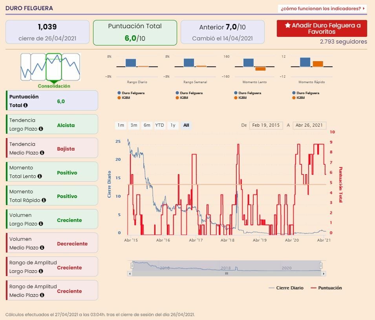Toggle IGBM legend under Rango Diario
Image resolution: width=375 pixels, height=320 pixels.
point(124,98)
